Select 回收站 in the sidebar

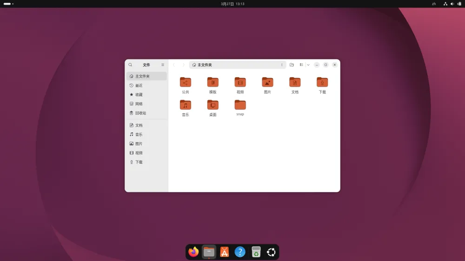tap(146, 113)
